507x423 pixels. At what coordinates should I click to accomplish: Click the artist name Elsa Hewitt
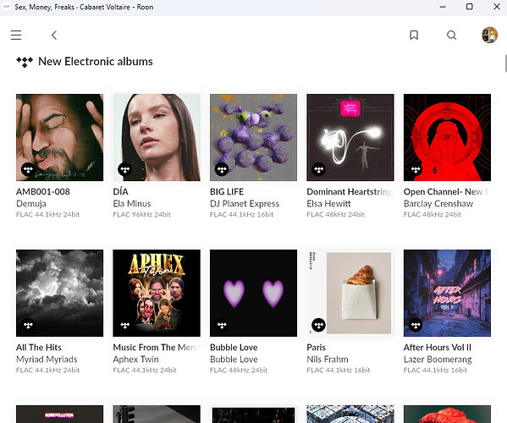click(x=328, y=204)
